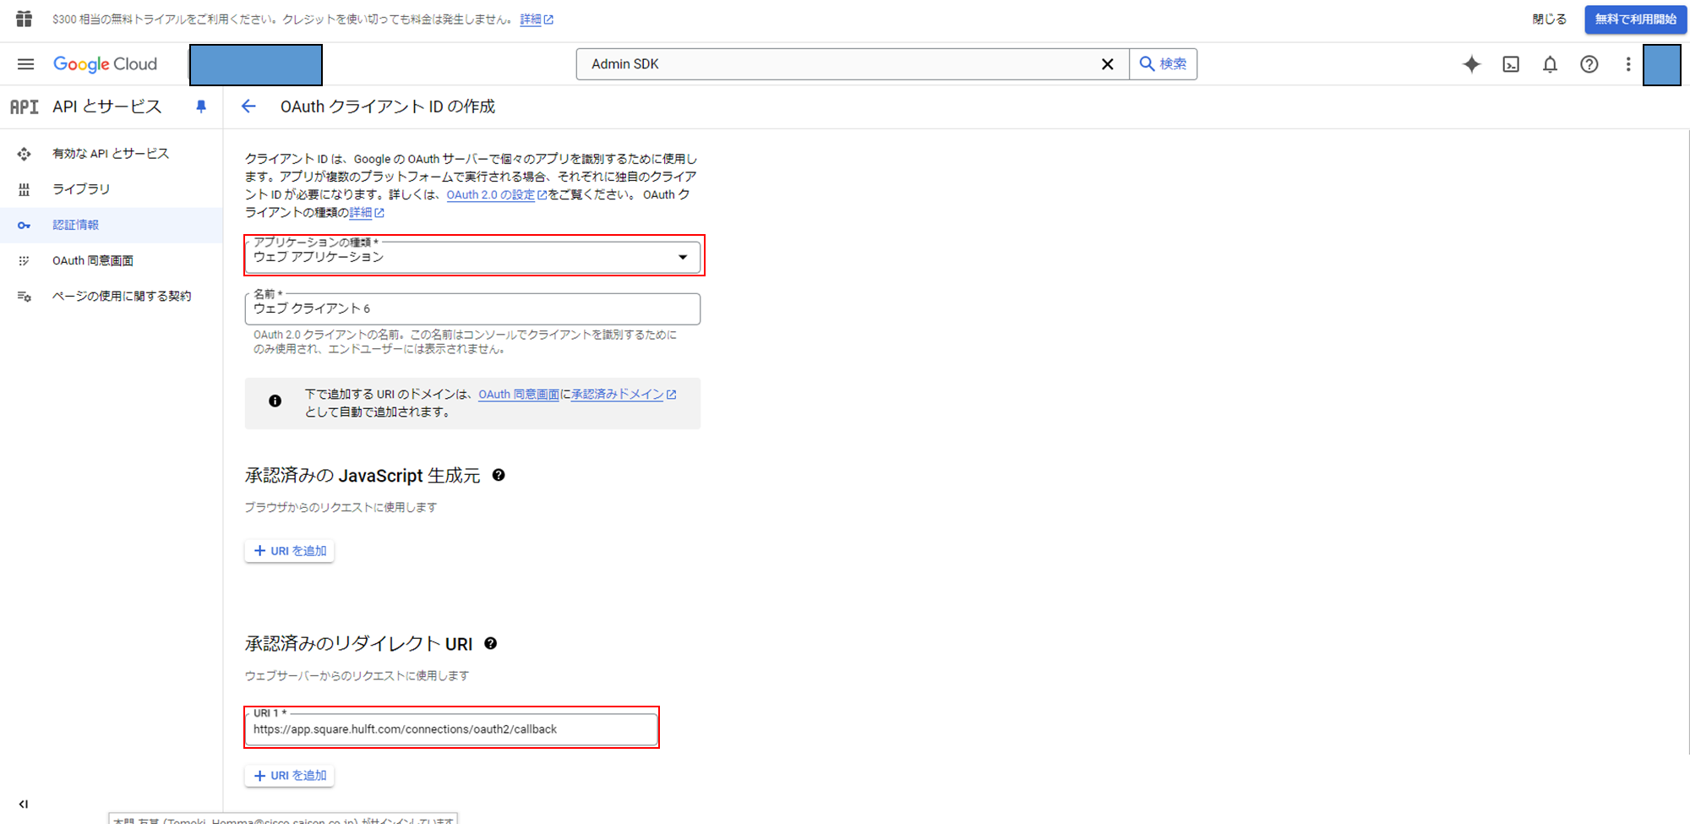Open 有効な API とサービス

click(112, 154)
